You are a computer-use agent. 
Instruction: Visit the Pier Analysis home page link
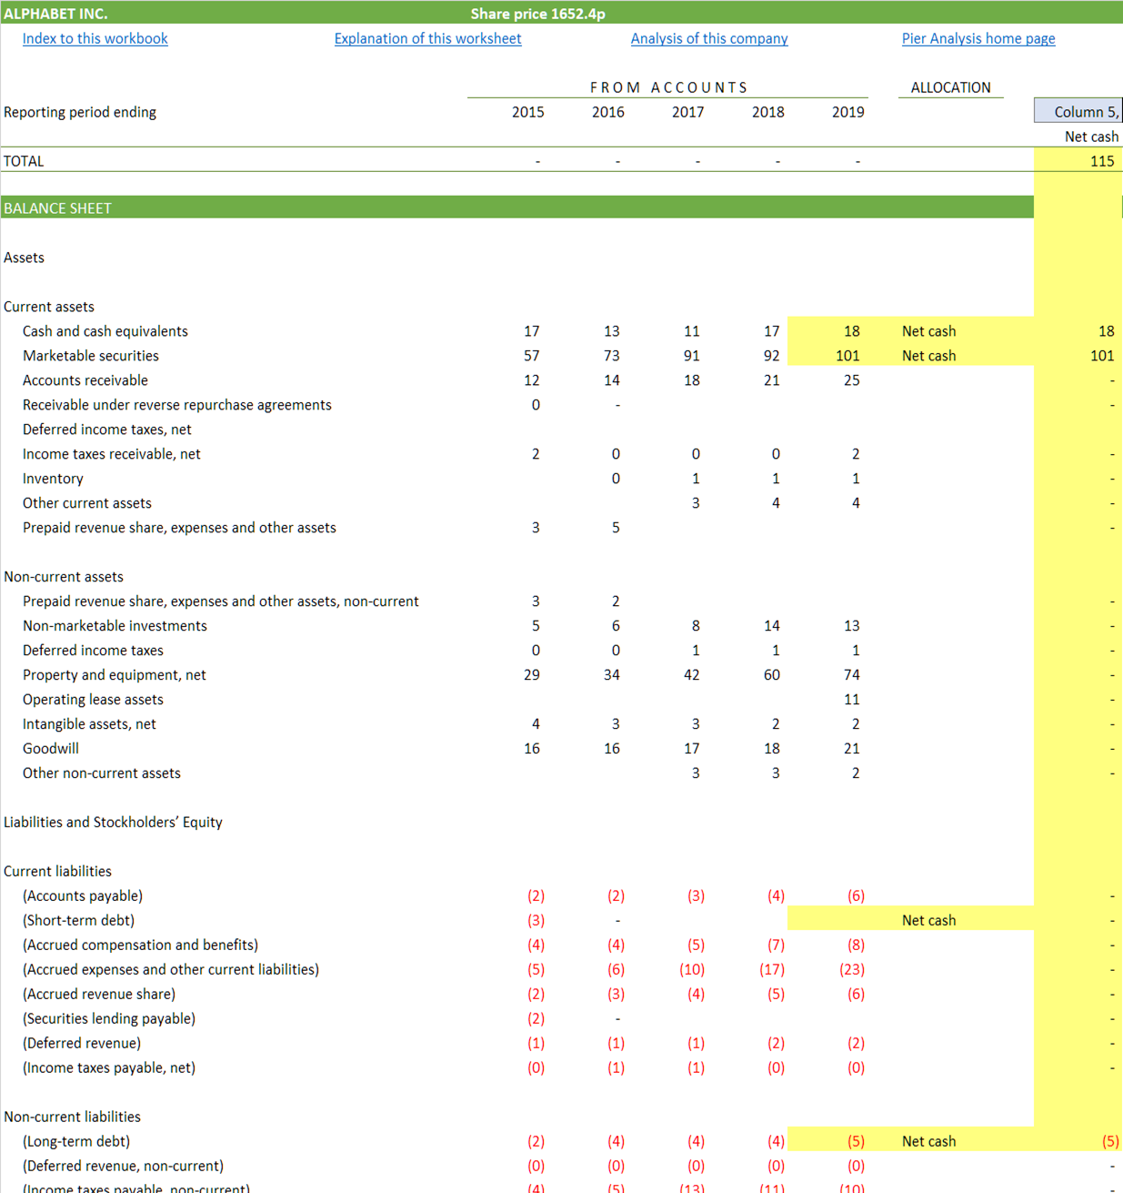(x=978, y=38)
